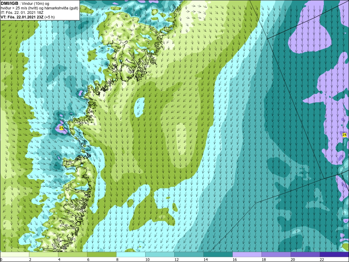Screen dimensions: 349x262
Task: Click the 'VT: Fös. 22.01.2021 23Z (+5 h)' line
Action: [x=28, y=17]
